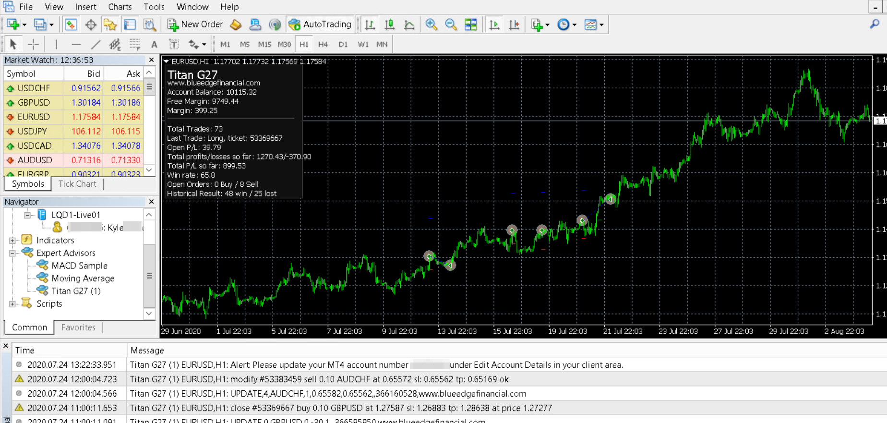The width and height of the screenshot is (887, 423).
Task: Click the Signals icon
Action: click(275, 24)
